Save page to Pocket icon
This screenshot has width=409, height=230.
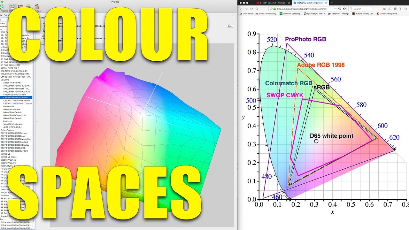click(340, 9)
